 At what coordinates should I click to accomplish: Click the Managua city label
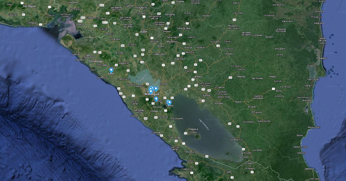pyautogui.click(x=152, y=94)
